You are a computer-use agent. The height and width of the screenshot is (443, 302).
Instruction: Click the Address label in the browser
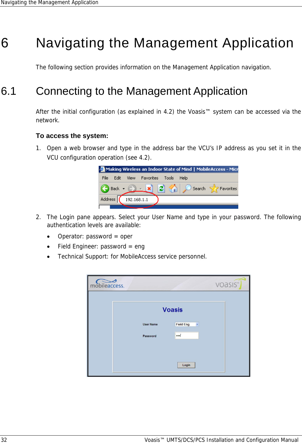coord(108,199)
